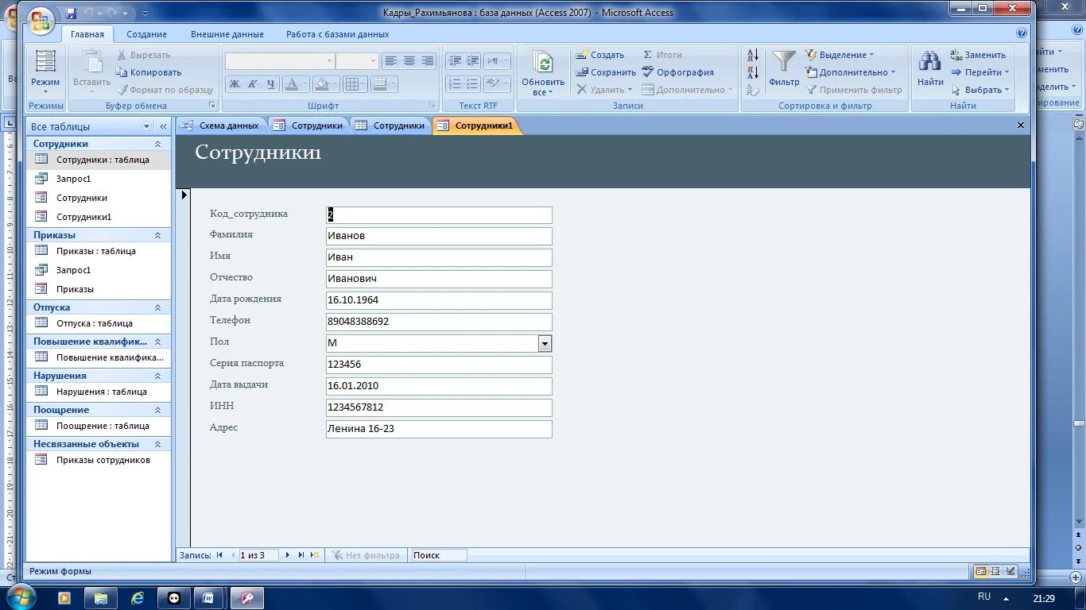1086x610 pixels.
Task: Open the Выделение filter dropdown
Action: (x=840, y=55)
